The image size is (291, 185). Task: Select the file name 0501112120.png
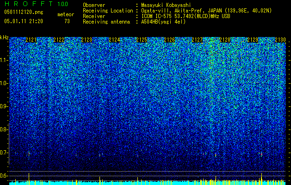coord(24,12)
